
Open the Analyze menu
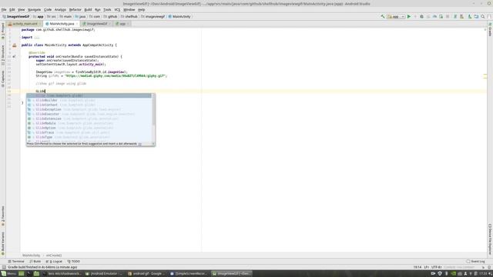pyautogui.click(x=60, y=10)
